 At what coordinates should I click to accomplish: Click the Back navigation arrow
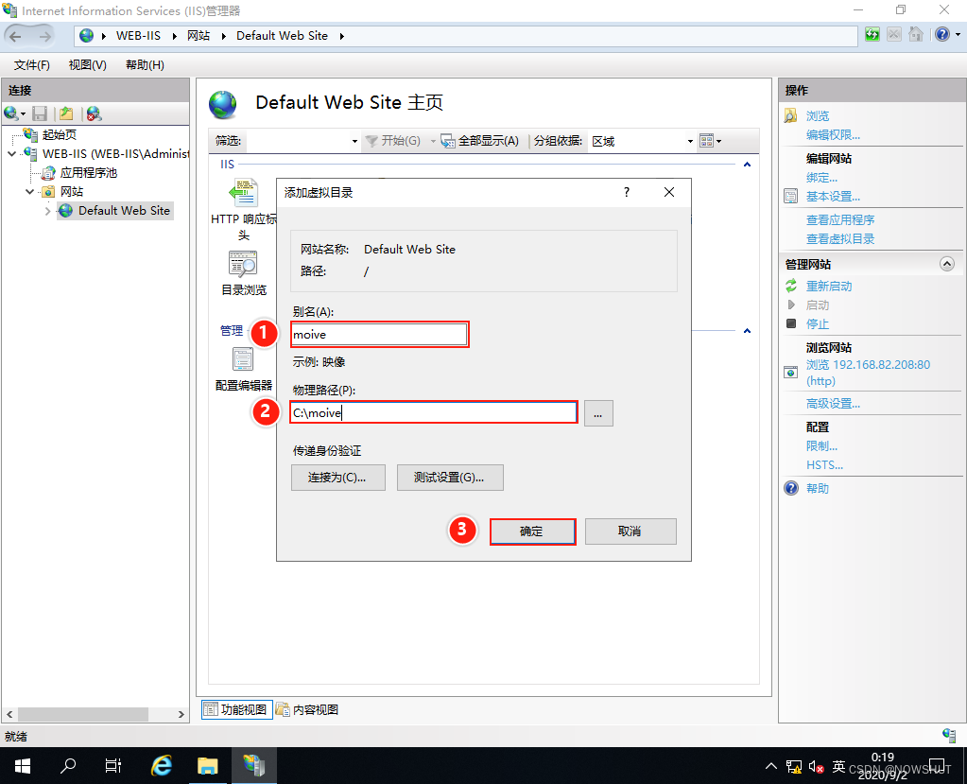click(x=15, y=36)
